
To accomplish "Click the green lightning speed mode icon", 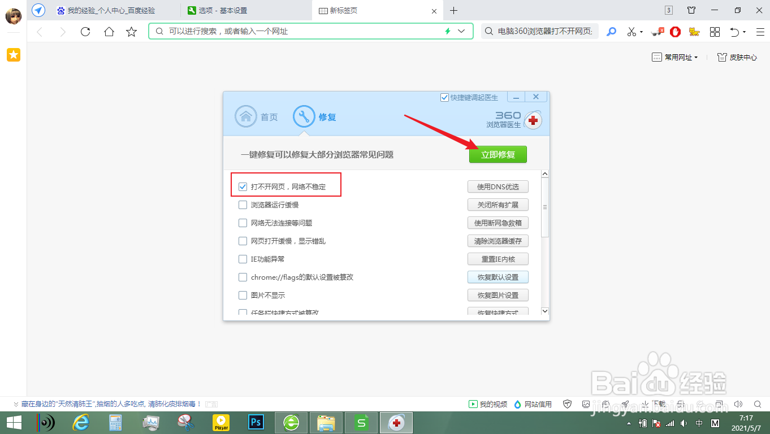I will pyautogui.click(x=448, y=32).
